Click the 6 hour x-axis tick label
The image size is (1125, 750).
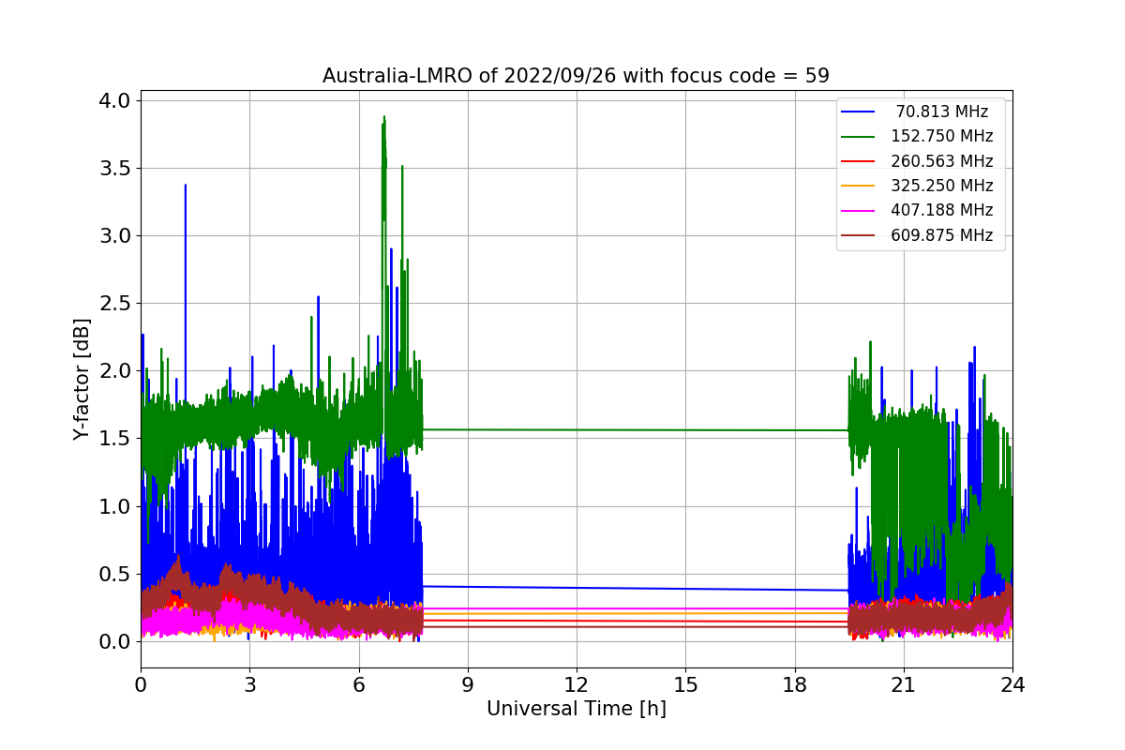click(x=358, y=685)
